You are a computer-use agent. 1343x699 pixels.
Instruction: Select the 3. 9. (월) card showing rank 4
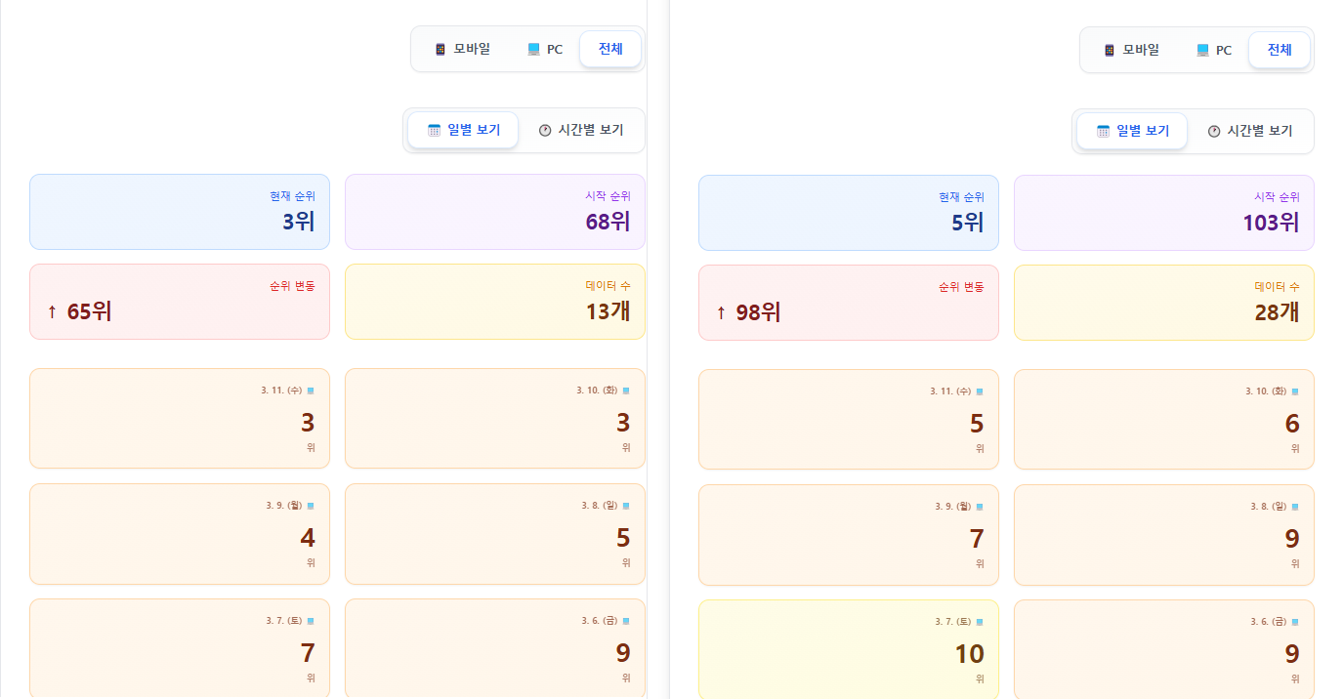point(180,533)
